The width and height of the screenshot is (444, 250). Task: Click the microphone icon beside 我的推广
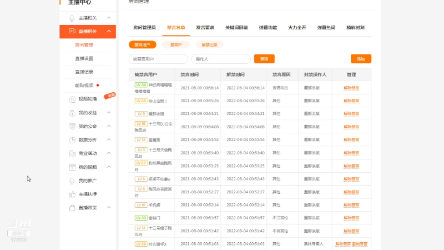click(x=72, y=181)
